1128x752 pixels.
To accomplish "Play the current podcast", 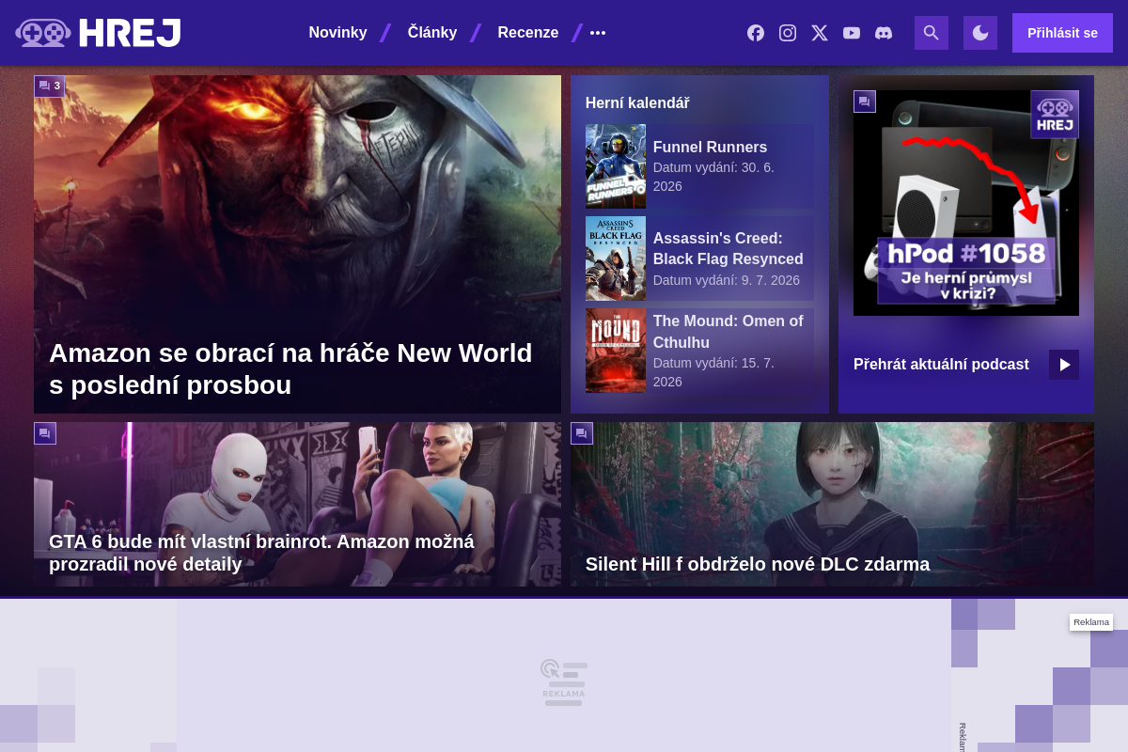I will click(x=1064, y=365).
